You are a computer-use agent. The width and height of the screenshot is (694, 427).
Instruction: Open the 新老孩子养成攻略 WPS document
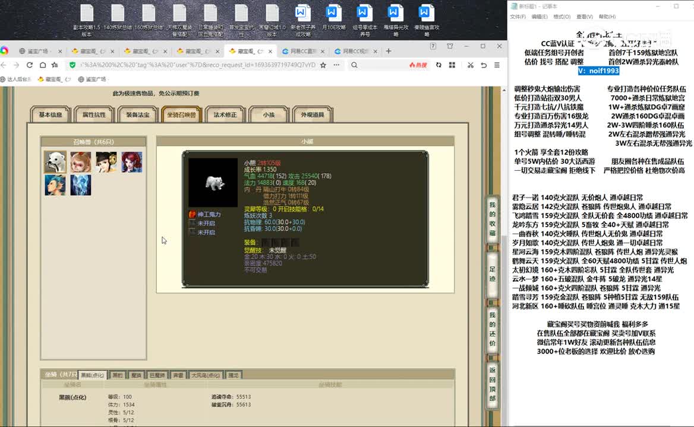pyautogui.click(x=303, y=20)
